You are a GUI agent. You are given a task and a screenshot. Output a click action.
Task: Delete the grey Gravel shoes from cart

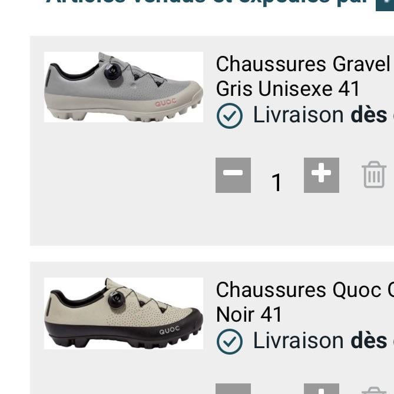[374, 175]
